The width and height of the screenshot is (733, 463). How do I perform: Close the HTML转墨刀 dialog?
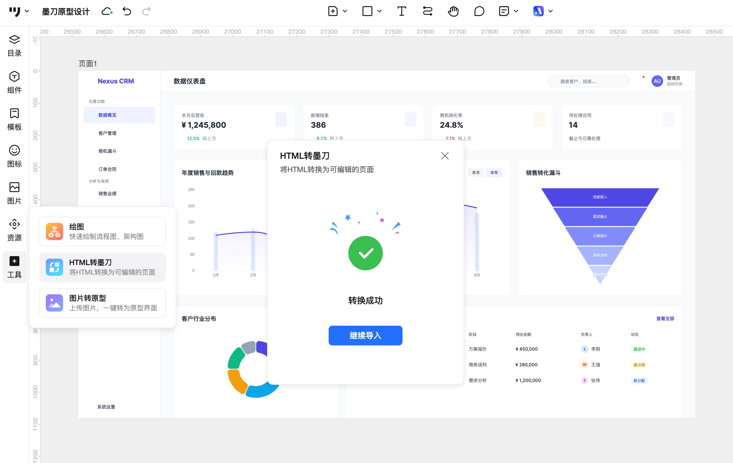click(x=445, y=156)
